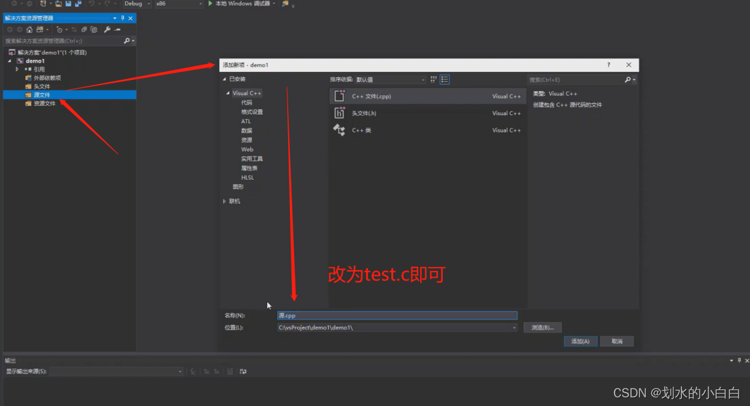Open the Output panel window options dropdown
The image size is (750, 406).
[731, 361]
